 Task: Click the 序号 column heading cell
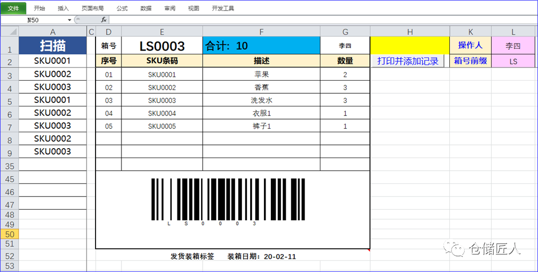pyautogui.click(x=108, y=61)
